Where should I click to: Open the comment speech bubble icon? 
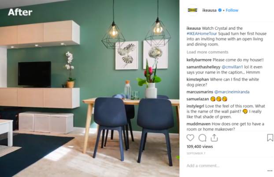[202, 138]
